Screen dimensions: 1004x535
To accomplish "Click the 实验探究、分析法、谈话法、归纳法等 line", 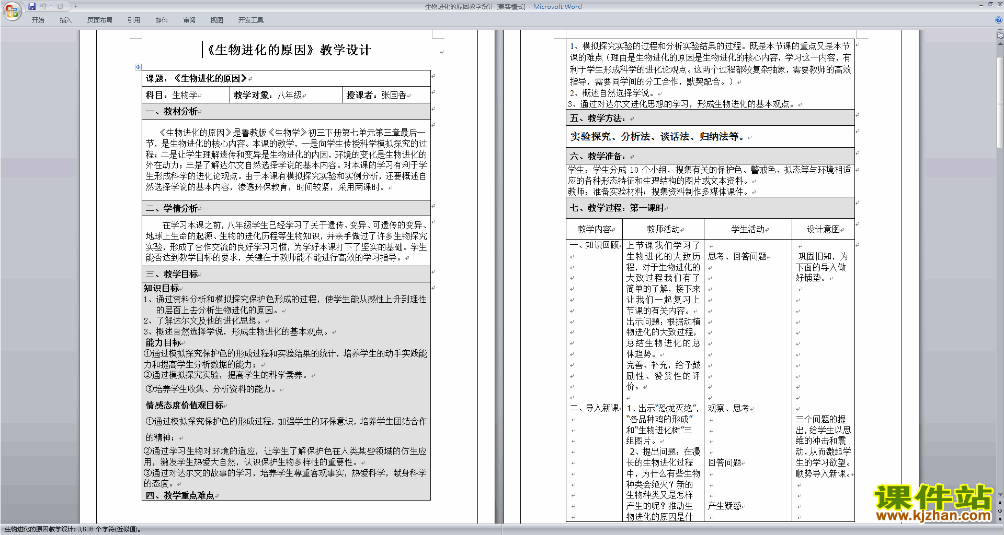I will point(658,136).
